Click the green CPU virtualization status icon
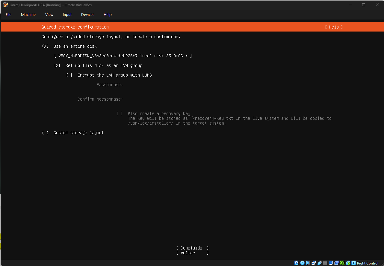This screenshot has height=266, width=384. [342, 263]
